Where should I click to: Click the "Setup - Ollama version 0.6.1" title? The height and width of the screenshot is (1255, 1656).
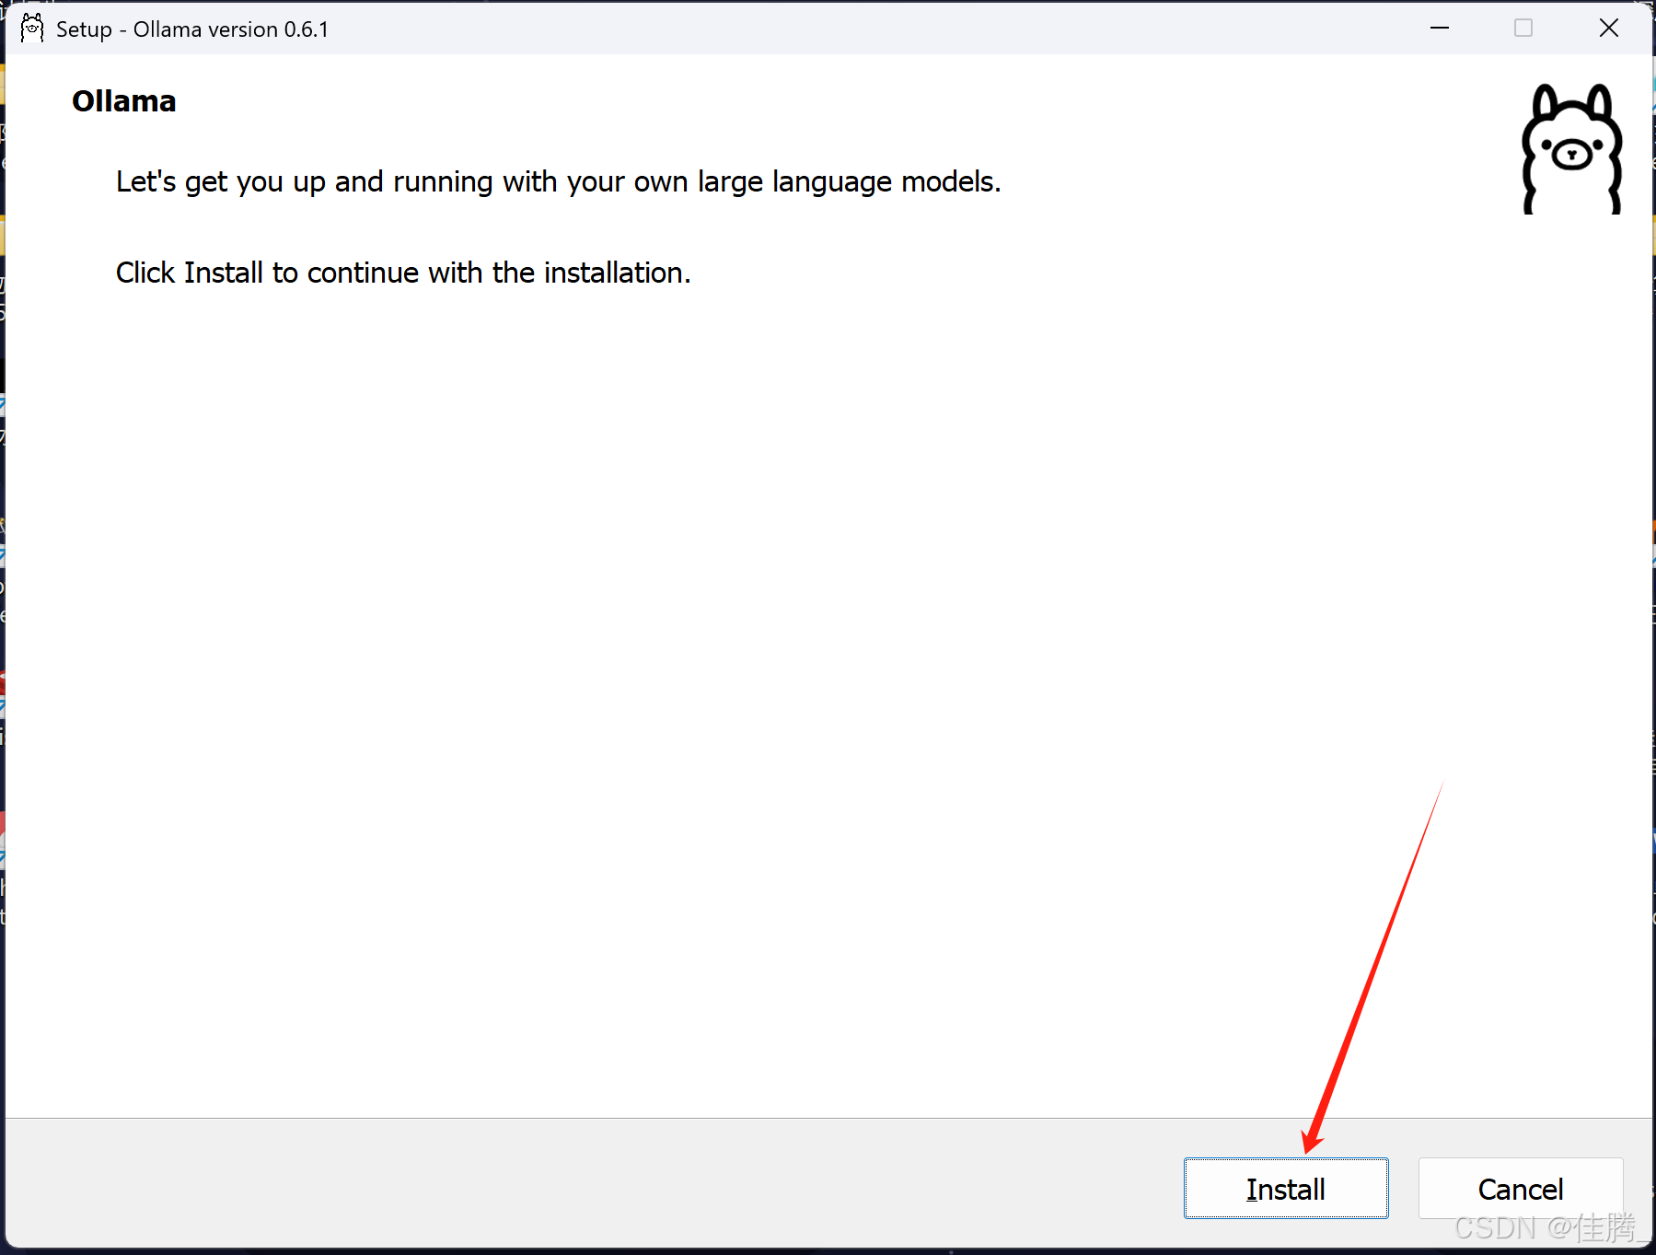192,29
